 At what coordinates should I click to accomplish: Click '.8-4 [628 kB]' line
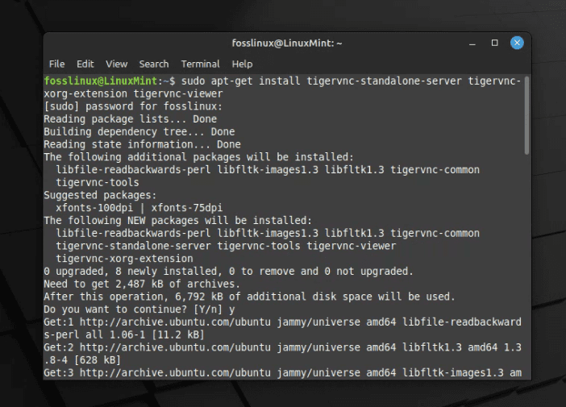tap(82, 360)
